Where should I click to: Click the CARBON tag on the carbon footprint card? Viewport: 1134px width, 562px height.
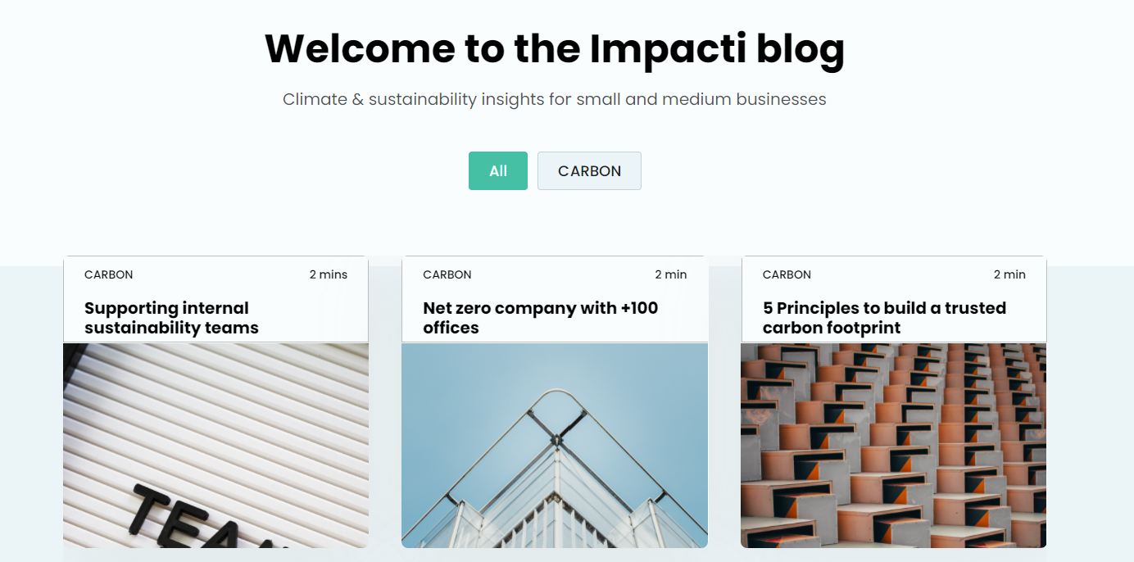pos(787,274)
